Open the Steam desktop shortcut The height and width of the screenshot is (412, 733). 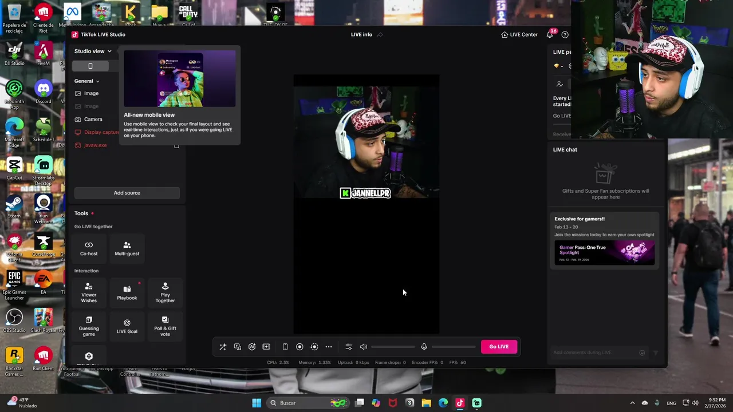(x=14, y=207)
